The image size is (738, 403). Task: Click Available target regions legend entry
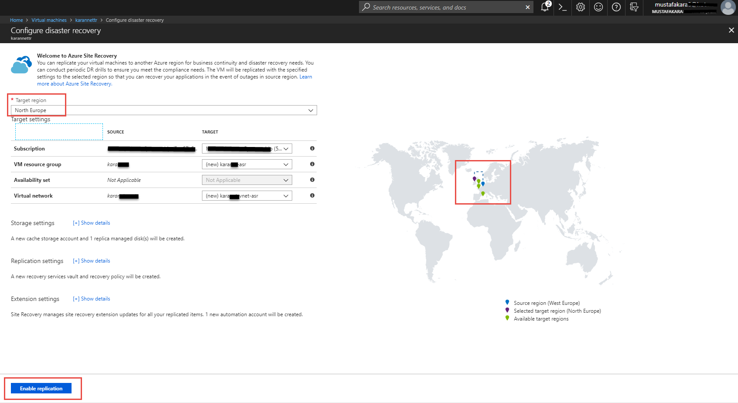541,319
